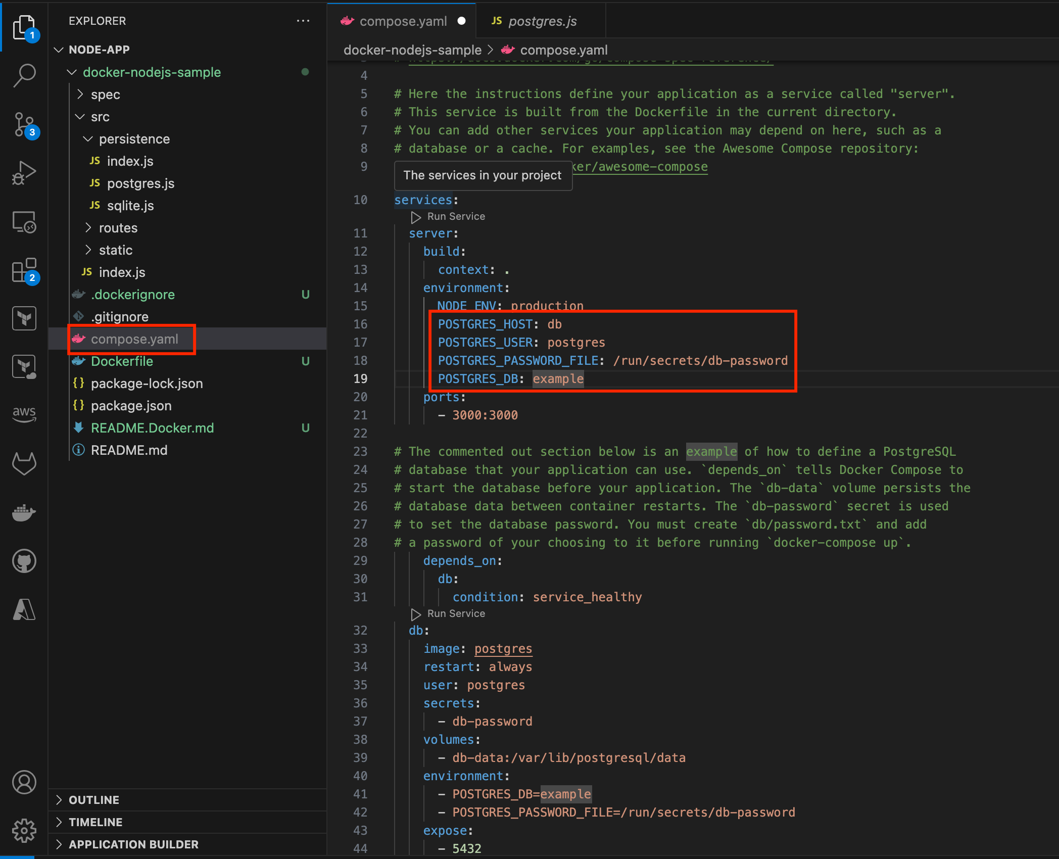Click the README.Docker.md arrow icon
1059x859 pixels.
pos(78,427)
